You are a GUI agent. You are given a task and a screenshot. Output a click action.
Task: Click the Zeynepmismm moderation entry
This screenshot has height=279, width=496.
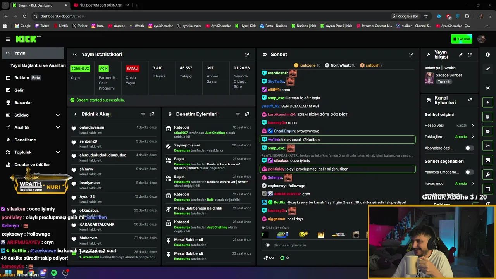pos(208,148)
